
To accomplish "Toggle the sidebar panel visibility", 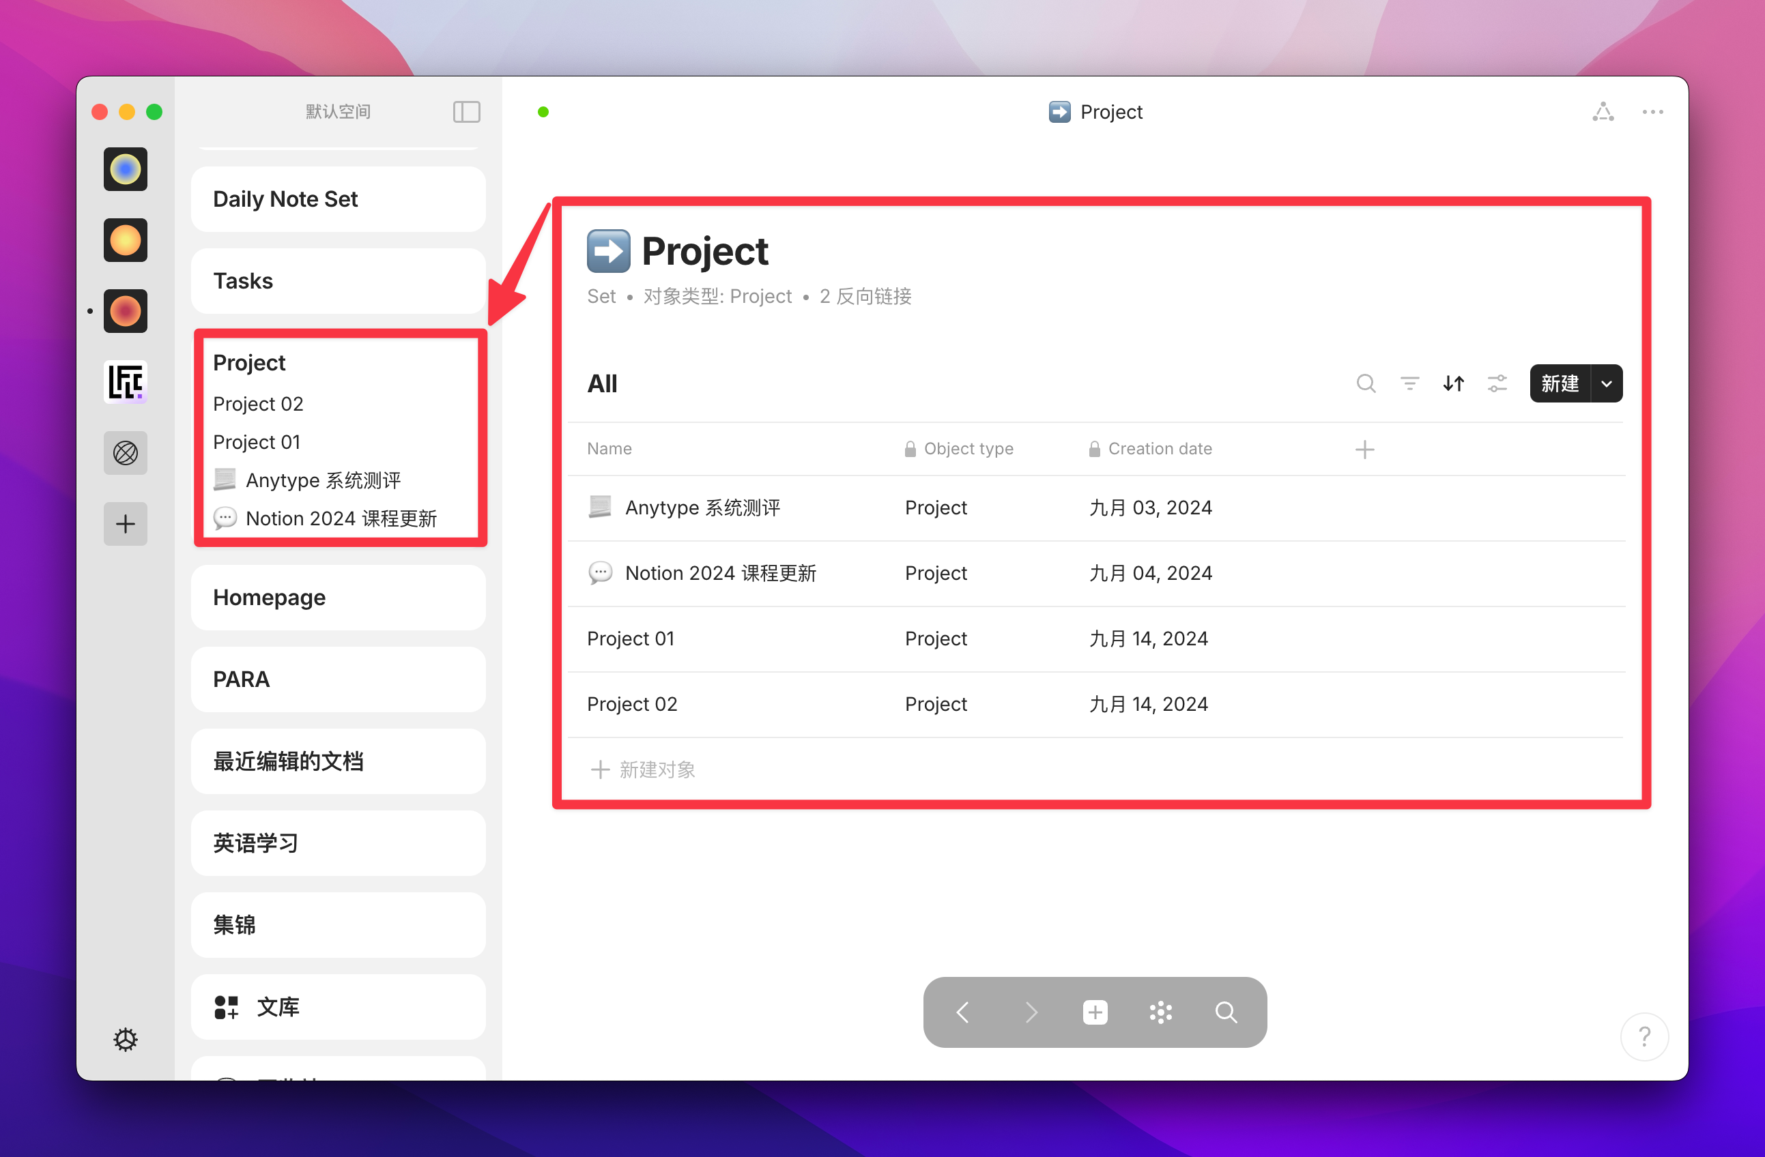I will pyautogui.click(x=466, y=112).
